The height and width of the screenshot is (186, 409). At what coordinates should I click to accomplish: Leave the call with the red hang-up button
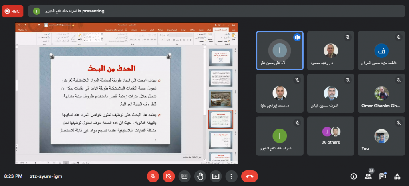click(x=250, y=176)
